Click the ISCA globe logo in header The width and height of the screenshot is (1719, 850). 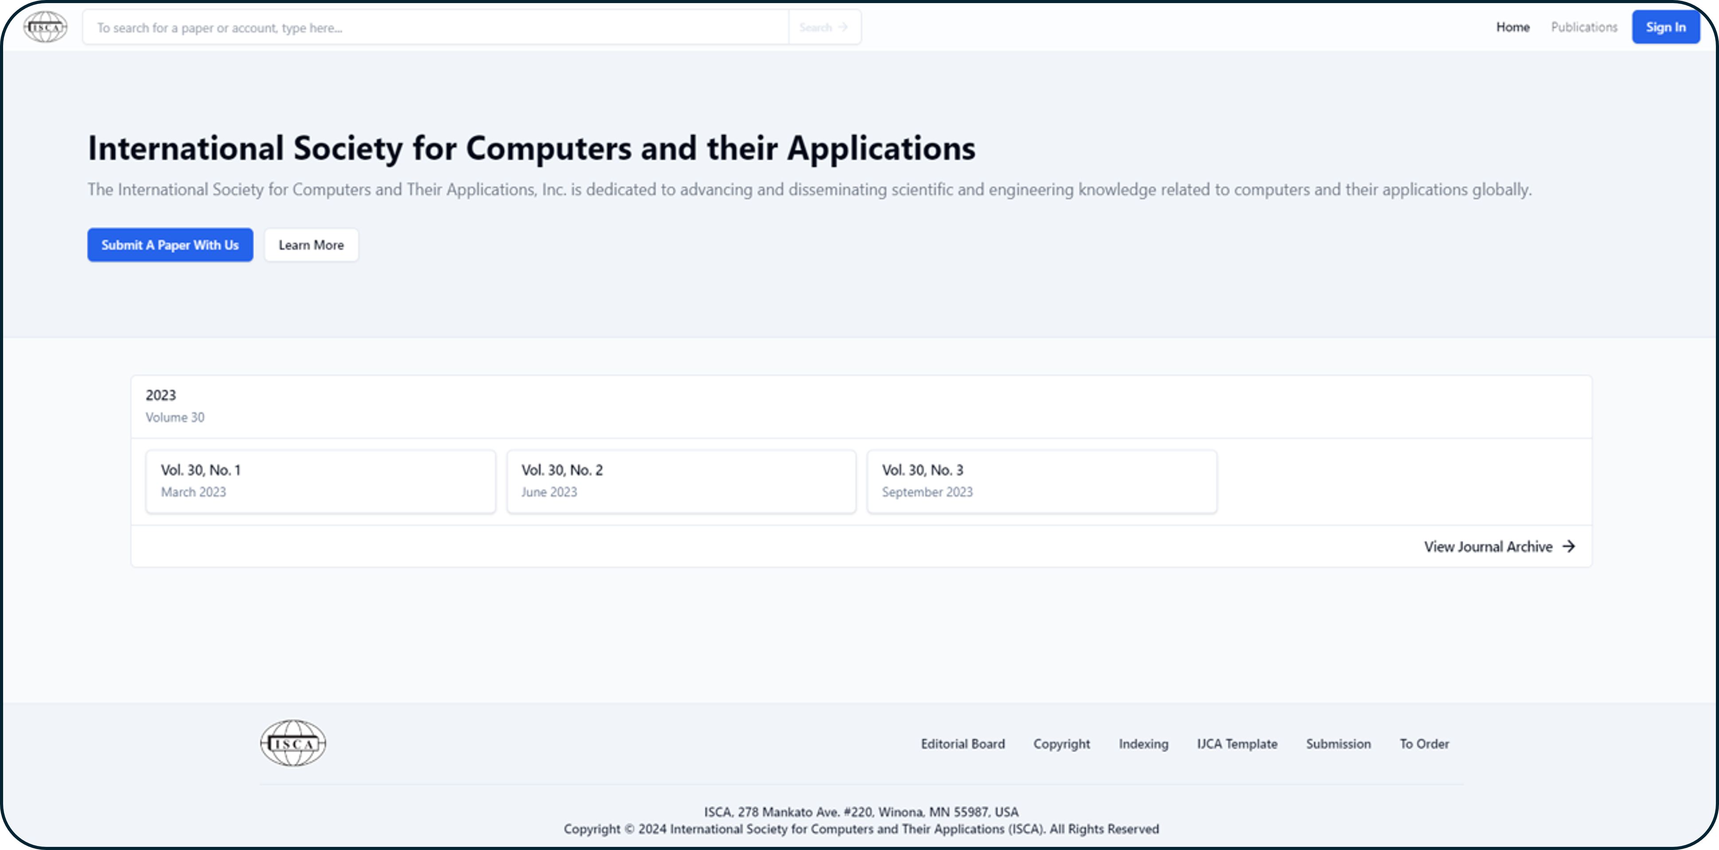pos(45,27)
